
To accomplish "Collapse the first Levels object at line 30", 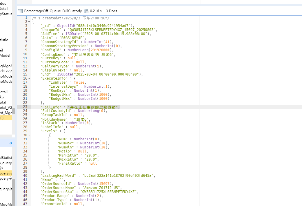I will 29,135.
